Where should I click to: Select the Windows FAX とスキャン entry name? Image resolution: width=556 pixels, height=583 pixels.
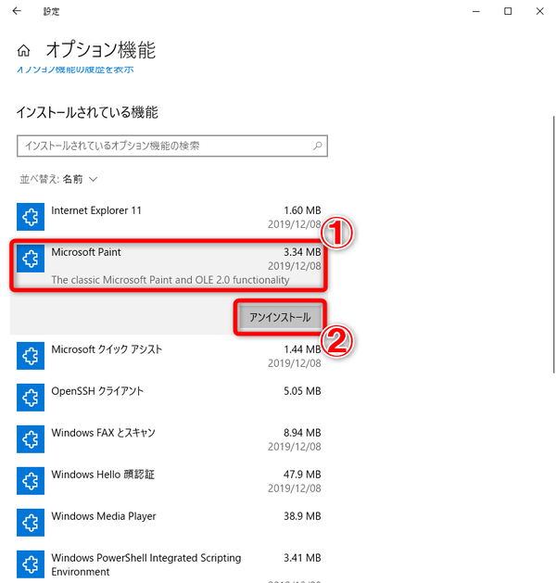[103, 433]
